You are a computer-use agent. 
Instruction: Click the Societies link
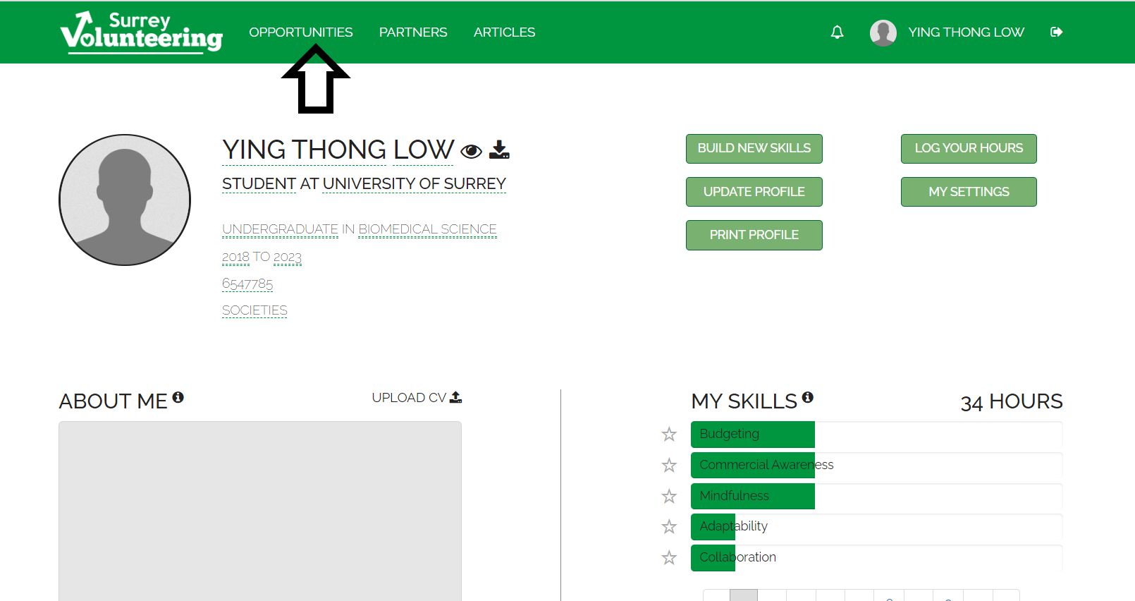pos(254,310)
